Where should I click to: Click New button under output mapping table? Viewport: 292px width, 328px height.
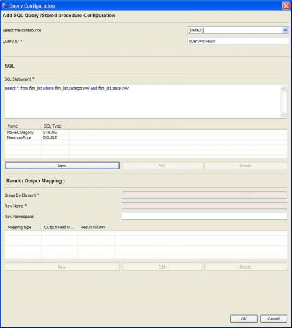click(62, 266)
